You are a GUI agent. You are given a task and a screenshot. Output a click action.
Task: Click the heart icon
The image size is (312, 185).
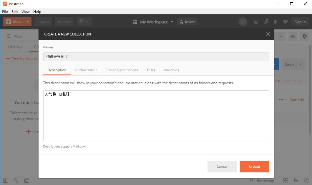(285, 22)
